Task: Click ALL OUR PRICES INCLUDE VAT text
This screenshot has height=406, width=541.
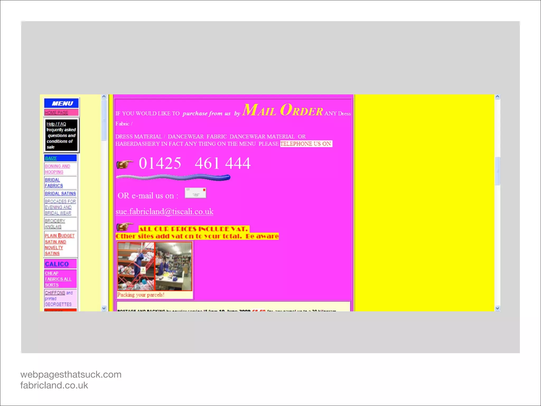Action: (x=194, y=229)
